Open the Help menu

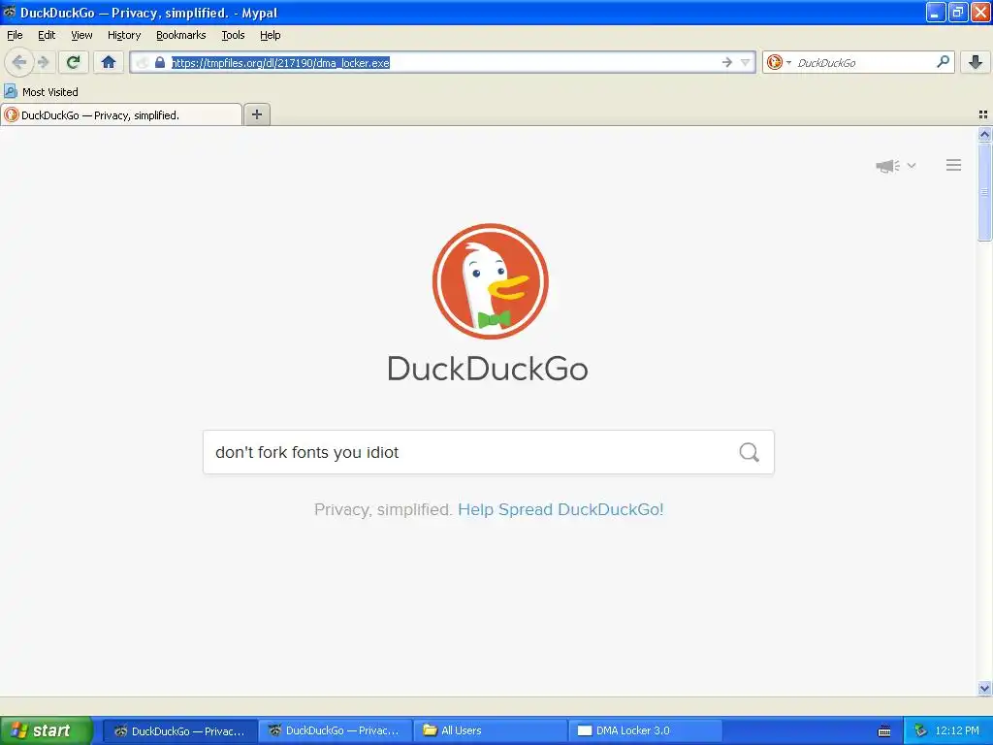coord(271,36)
